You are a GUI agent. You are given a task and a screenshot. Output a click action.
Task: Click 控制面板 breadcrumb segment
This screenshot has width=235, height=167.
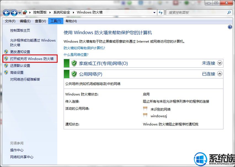pyautogui.click(x=40, y=12)
